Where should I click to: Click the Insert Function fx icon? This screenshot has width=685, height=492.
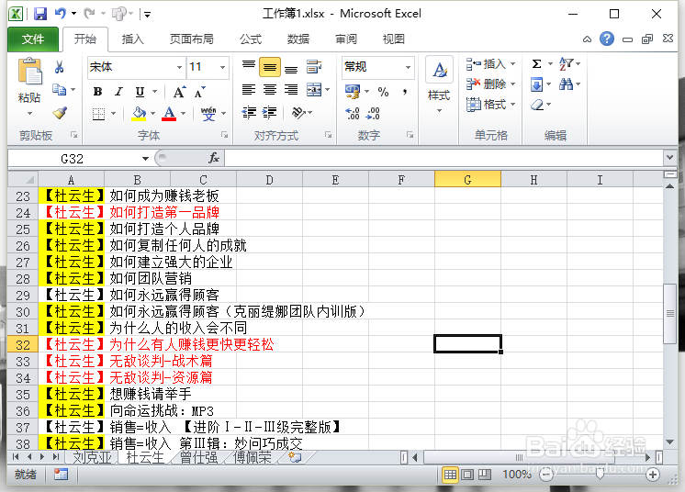pos(214,158)
